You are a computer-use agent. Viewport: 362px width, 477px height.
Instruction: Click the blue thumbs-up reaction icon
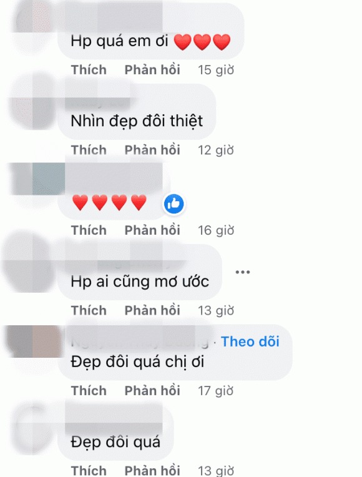174,204
